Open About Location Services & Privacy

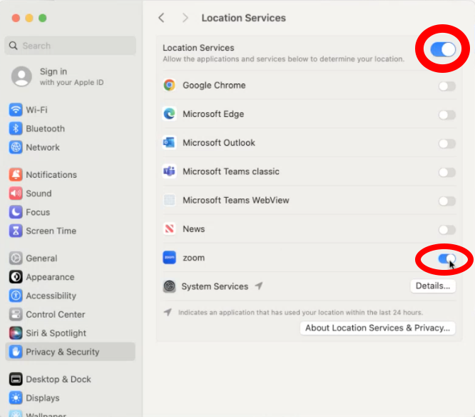click(377, 328)
